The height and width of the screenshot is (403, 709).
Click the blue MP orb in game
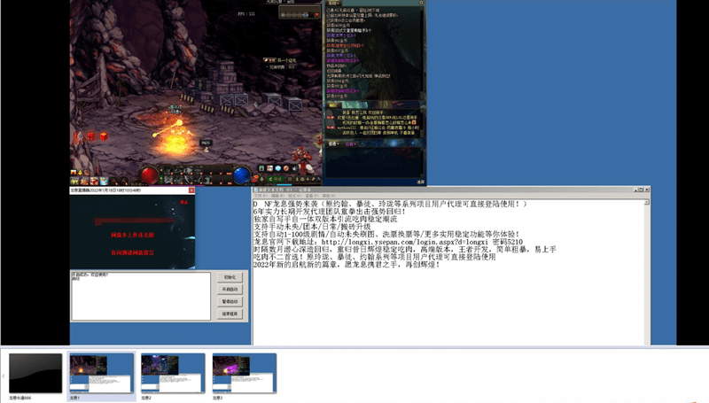[242, 175]
